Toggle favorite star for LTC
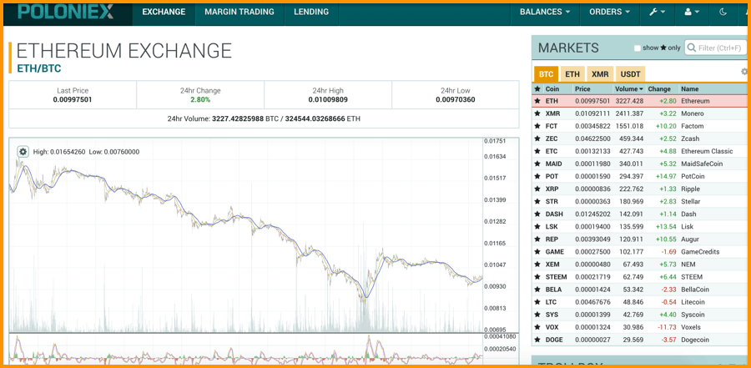 point(537,302)
